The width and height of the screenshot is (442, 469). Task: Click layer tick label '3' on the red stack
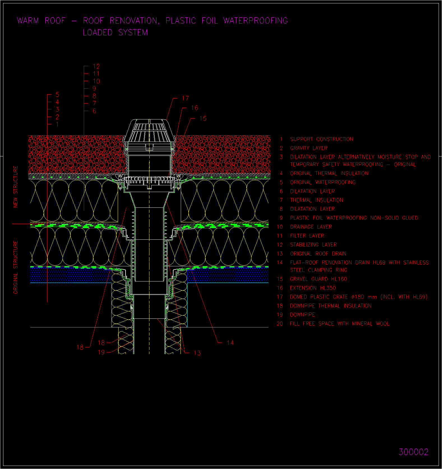pyautogui.click(x=57, y=109)
